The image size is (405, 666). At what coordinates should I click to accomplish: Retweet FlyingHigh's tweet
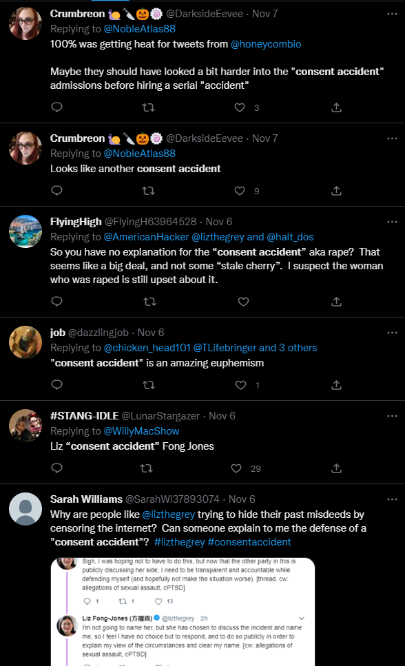click(x=149, y=302)
